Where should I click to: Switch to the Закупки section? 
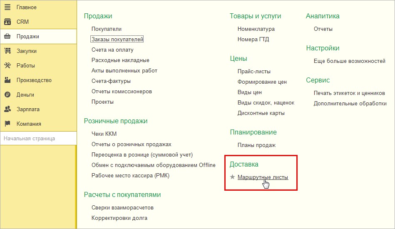point(39,51)
